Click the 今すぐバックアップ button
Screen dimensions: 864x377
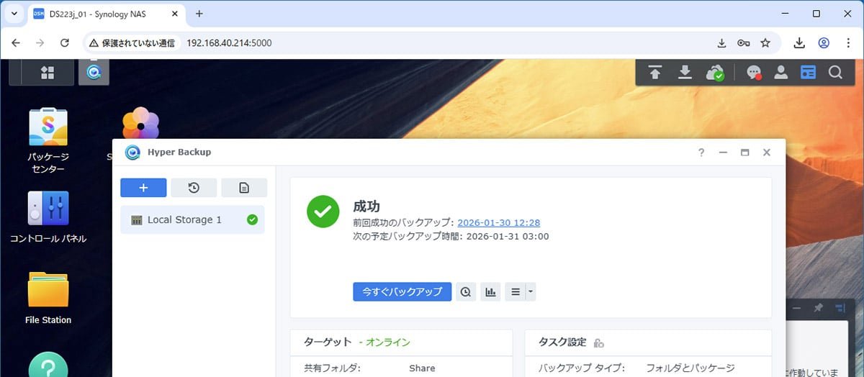point(402,291)
